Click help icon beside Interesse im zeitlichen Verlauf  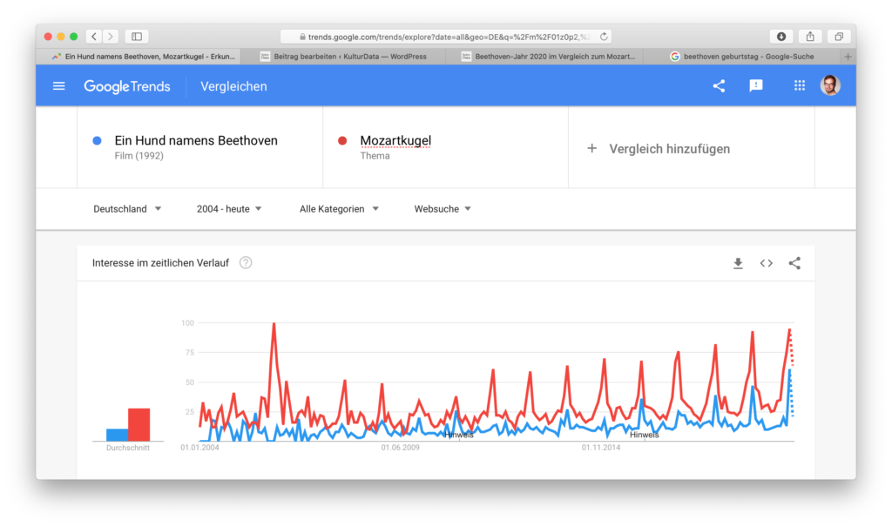[x=246, y=263]
